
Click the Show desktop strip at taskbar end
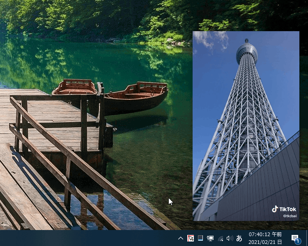[307, 238]
